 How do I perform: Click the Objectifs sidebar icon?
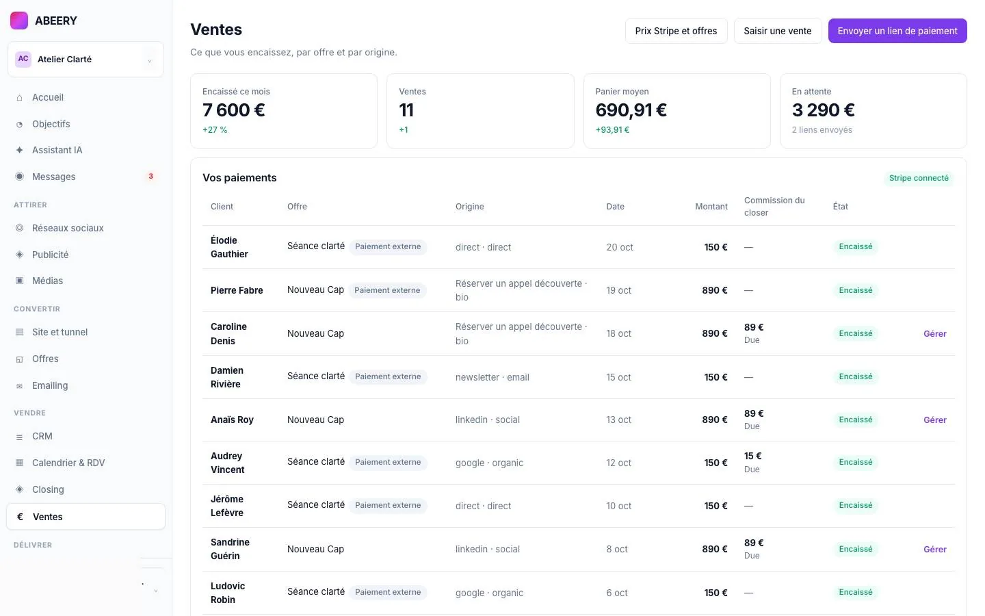click(x=19, y=125)
